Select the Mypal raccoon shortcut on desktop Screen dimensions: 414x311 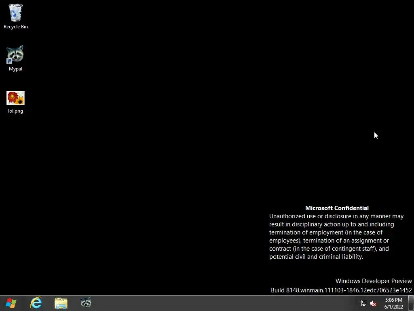tap(15, 55)
